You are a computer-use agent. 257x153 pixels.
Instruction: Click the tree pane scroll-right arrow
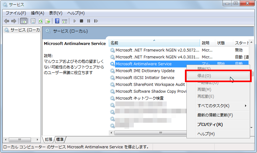click(37, 140)
